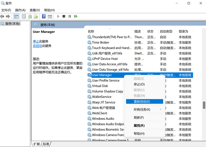The image size is (206, 147).
Task: Click the blue Help question mark icon
Action: pyautogui.click(x=44, y=16)
